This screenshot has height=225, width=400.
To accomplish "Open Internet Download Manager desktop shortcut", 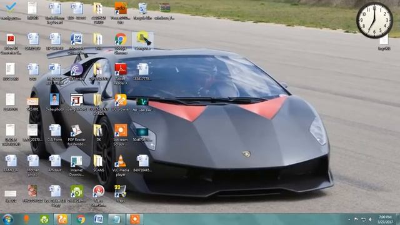I will coord(76,165).
